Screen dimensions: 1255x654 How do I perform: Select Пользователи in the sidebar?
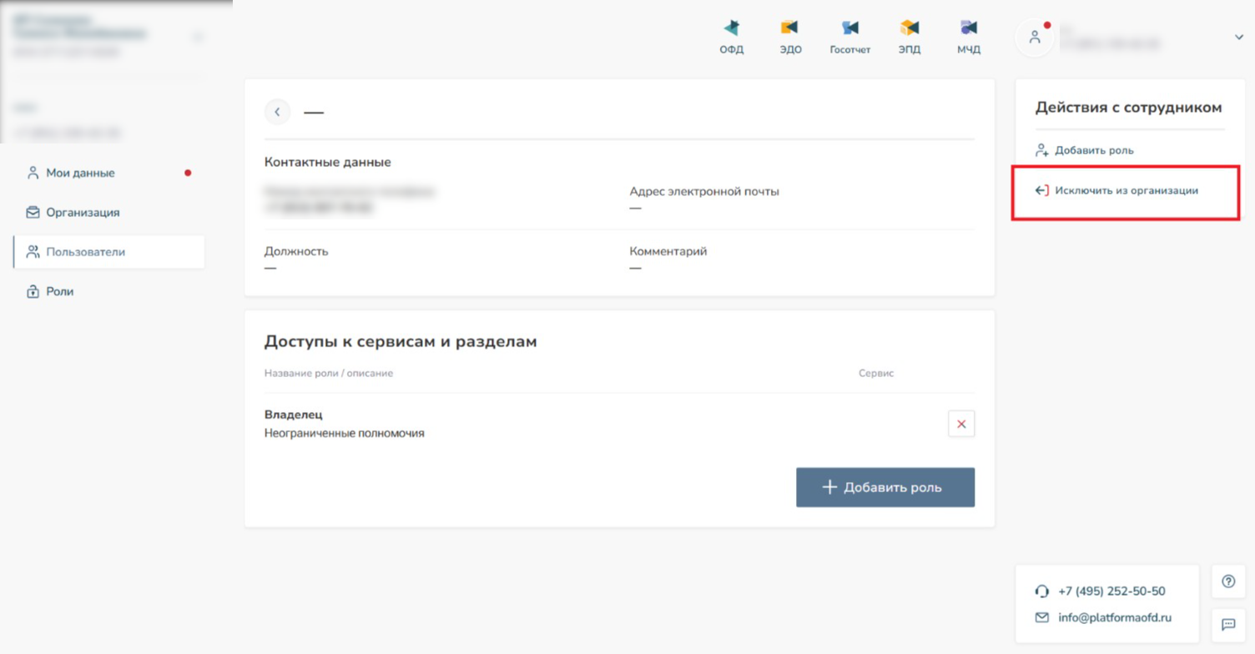click(85, 252)
